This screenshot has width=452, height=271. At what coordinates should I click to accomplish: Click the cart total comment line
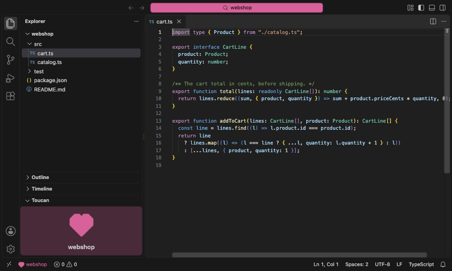click(x=243, y=84)
